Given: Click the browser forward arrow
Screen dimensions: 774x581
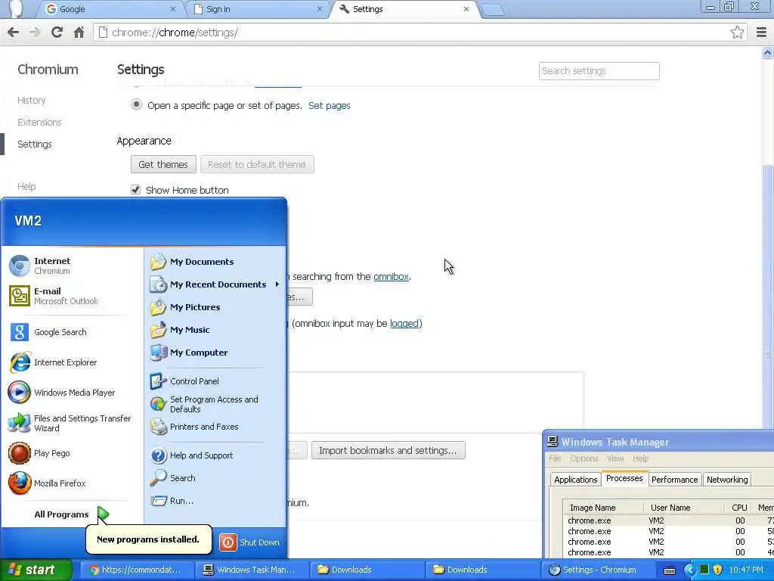Looking at the screenshot, I should click(x=35, y=33).
